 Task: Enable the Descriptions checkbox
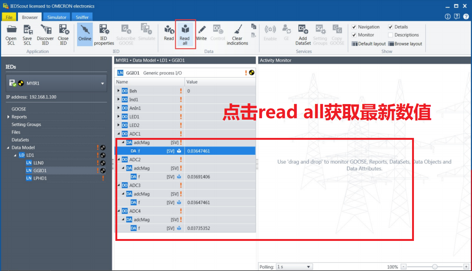click(390, 35)
